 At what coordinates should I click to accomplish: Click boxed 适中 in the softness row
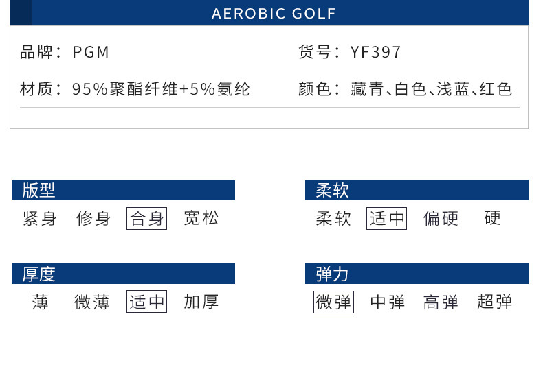point(387,219)
